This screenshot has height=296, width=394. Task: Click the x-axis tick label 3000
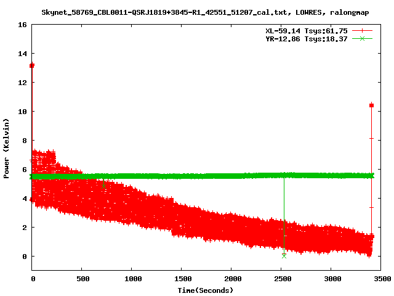click(332, 279)
